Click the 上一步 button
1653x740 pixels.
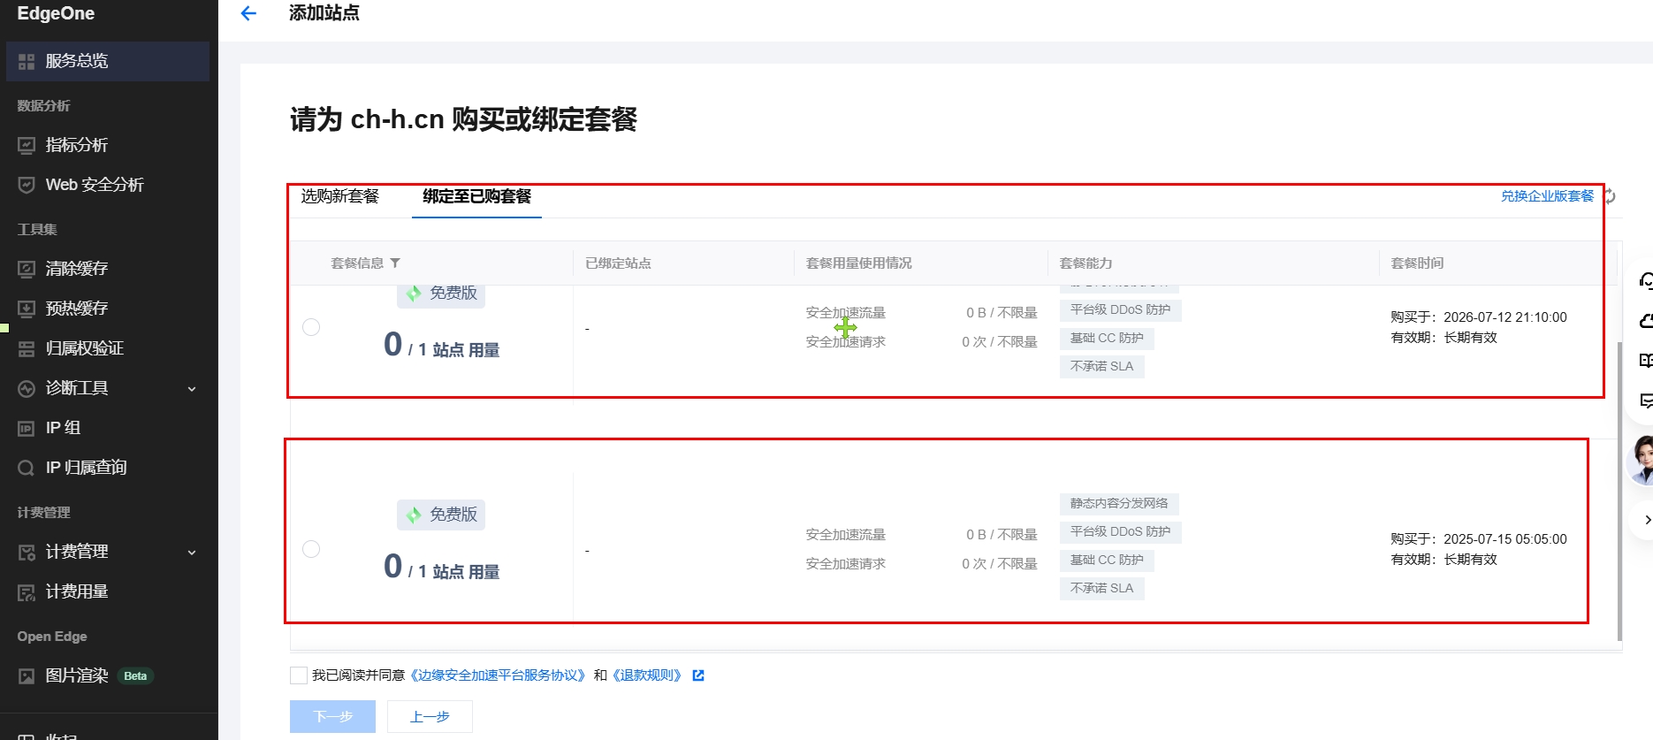click(430, 716)
